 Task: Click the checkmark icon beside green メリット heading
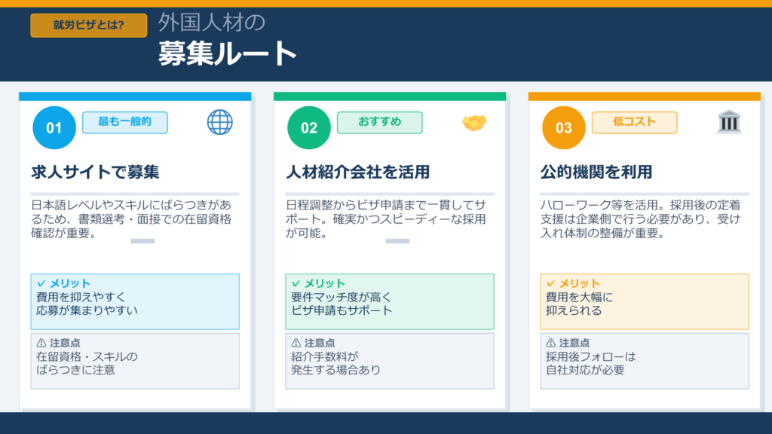coord(296,283)
